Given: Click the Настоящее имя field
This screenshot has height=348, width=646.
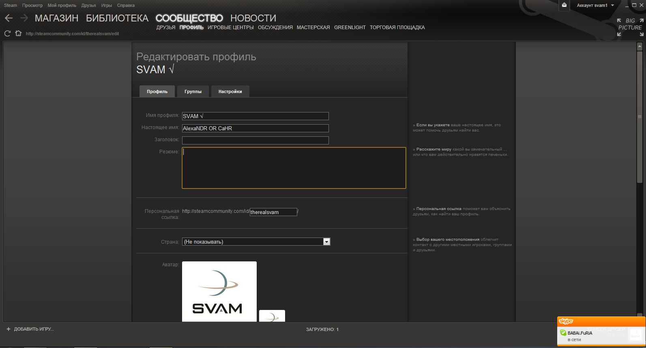Looking at the screenshot, I should [255, 128].
